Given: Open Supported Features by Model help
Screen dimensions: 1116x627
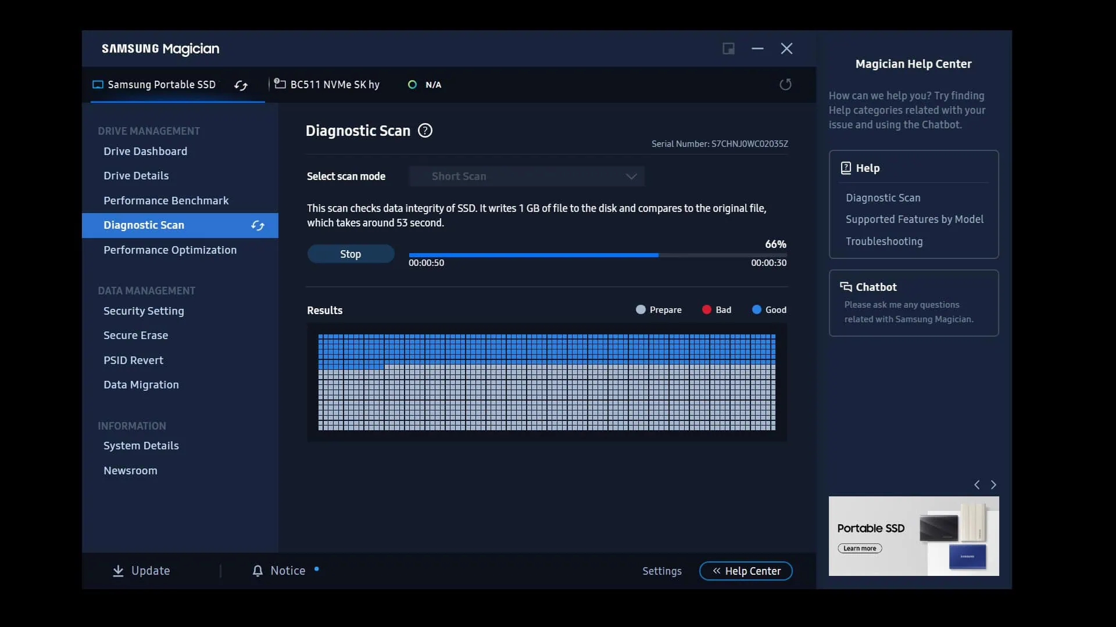Looking at the screenshot, I should pos(914,219).
